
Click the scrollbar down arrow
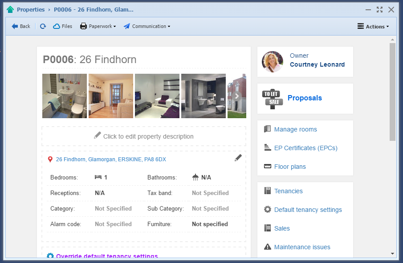(x=392, y=254)
